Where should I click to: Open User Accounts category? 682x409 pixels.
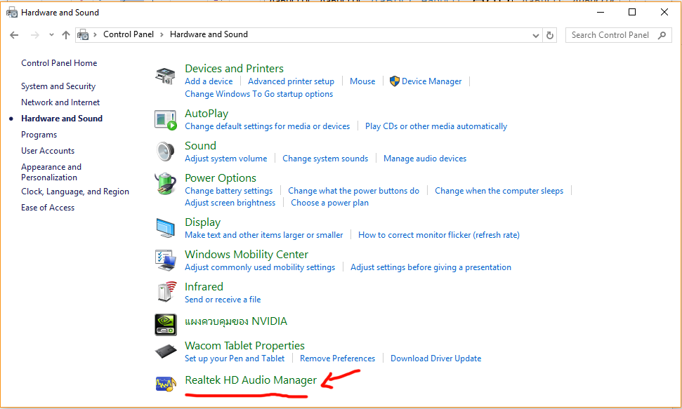point(48,151)
